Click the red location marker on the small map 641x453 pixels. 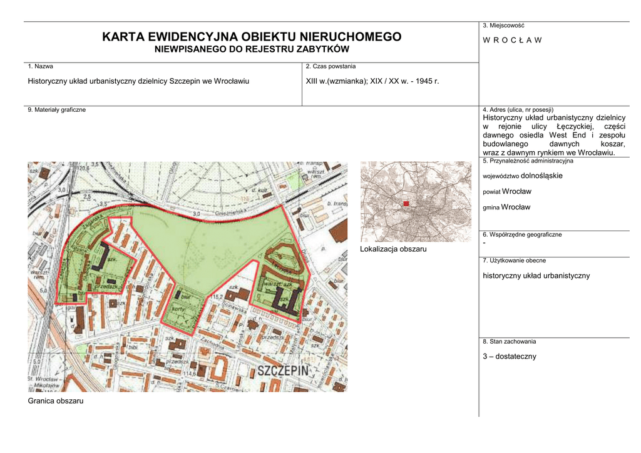(406, 204)
